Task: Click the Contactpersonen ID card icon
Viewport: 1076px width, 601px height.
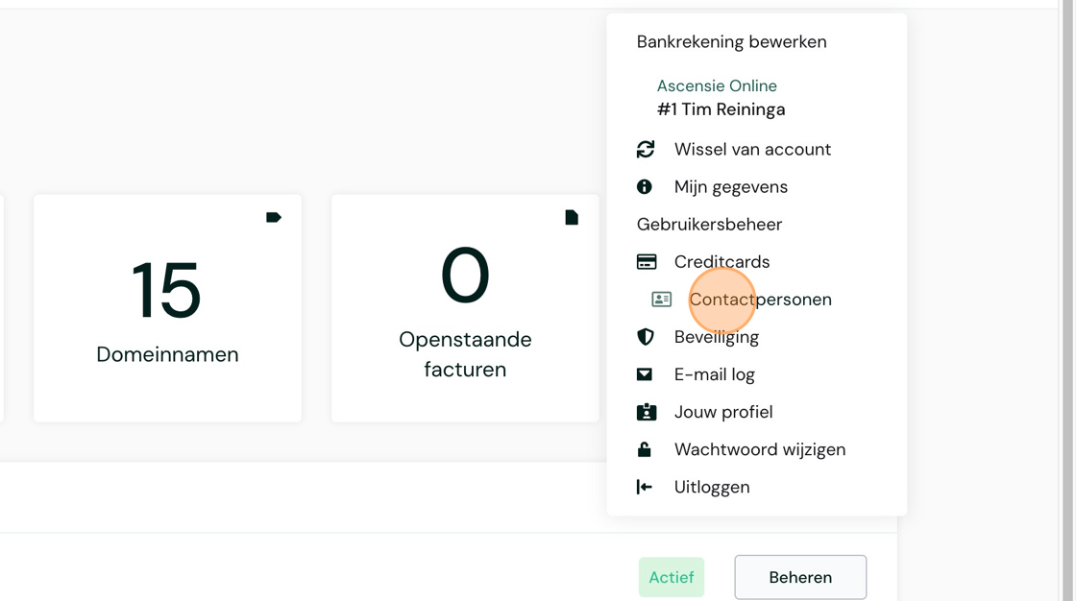Action: [662, 300]
